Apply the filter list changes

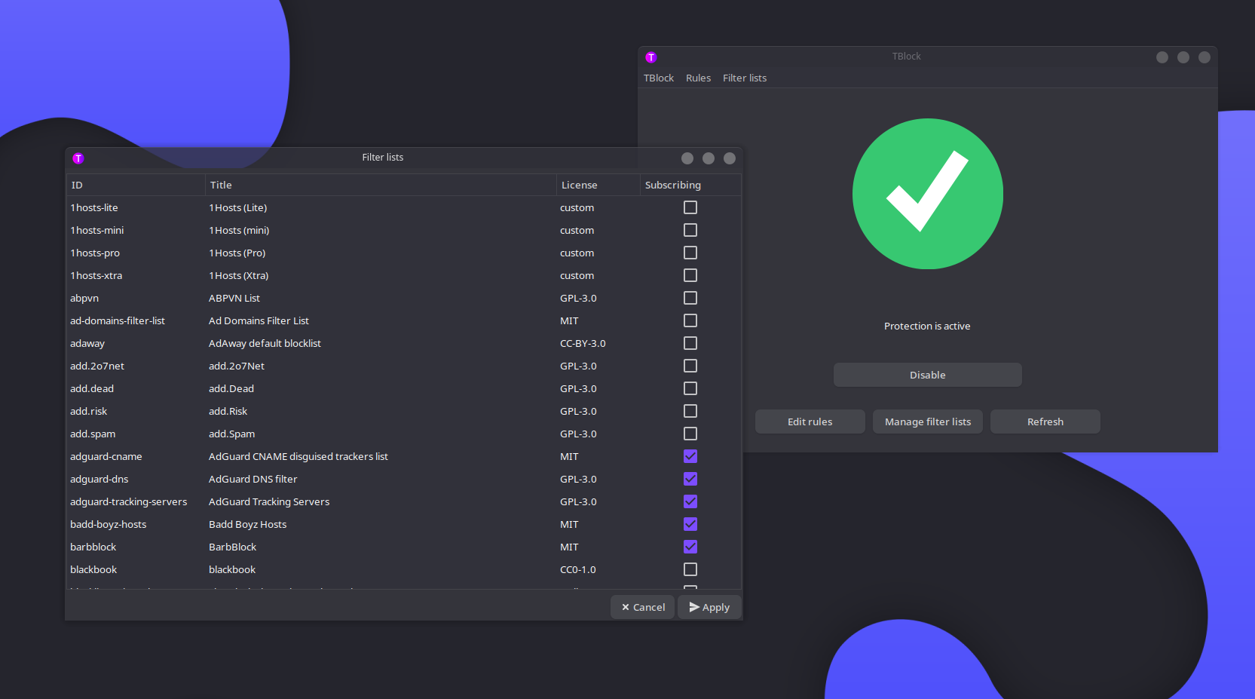709,607
